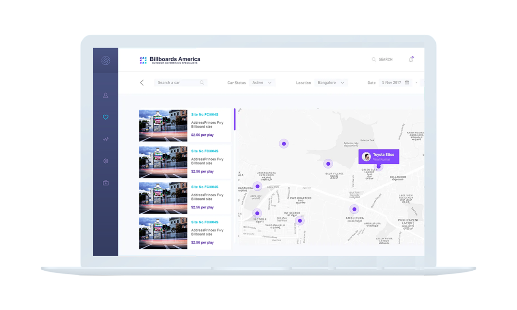Expand the Location Bangalore dropdown

(x=331, y=83)
